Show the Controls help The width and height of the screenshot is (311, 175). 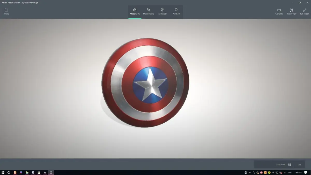click(x=279, y=11)
